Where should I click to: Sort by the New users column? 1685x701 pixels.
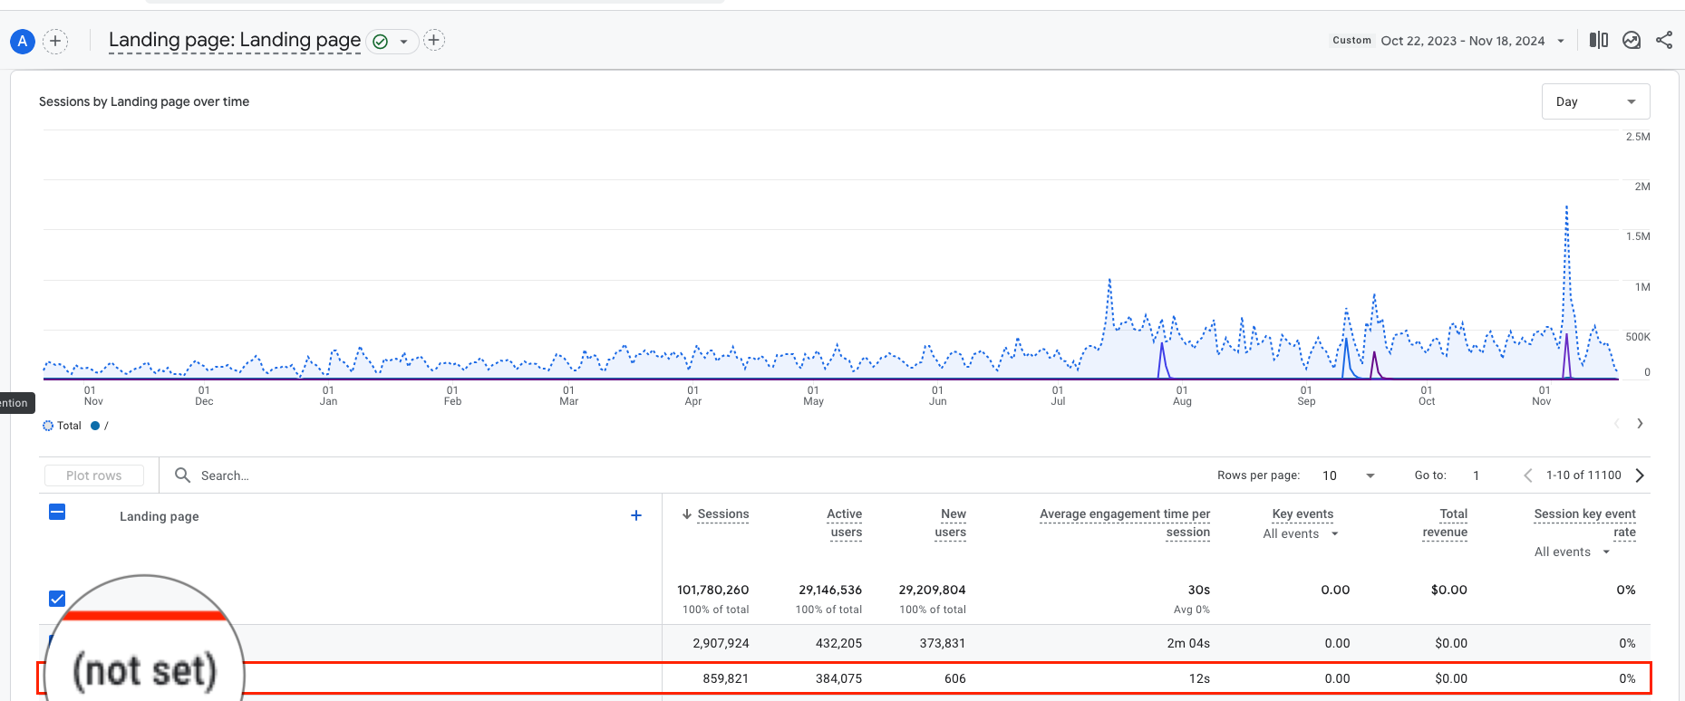(x=951, y=523)
